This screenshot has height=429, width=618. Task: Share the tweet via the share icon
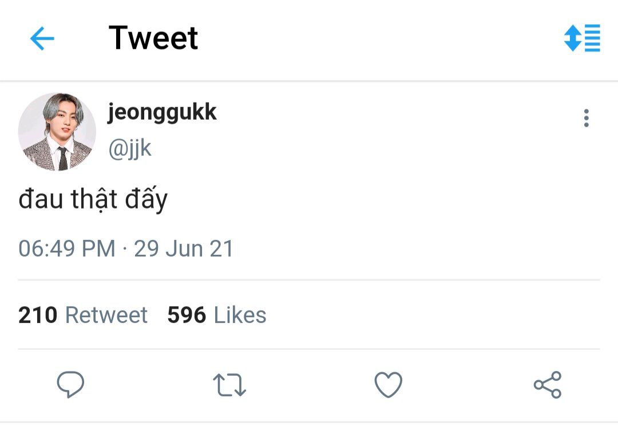pos(548,384)
